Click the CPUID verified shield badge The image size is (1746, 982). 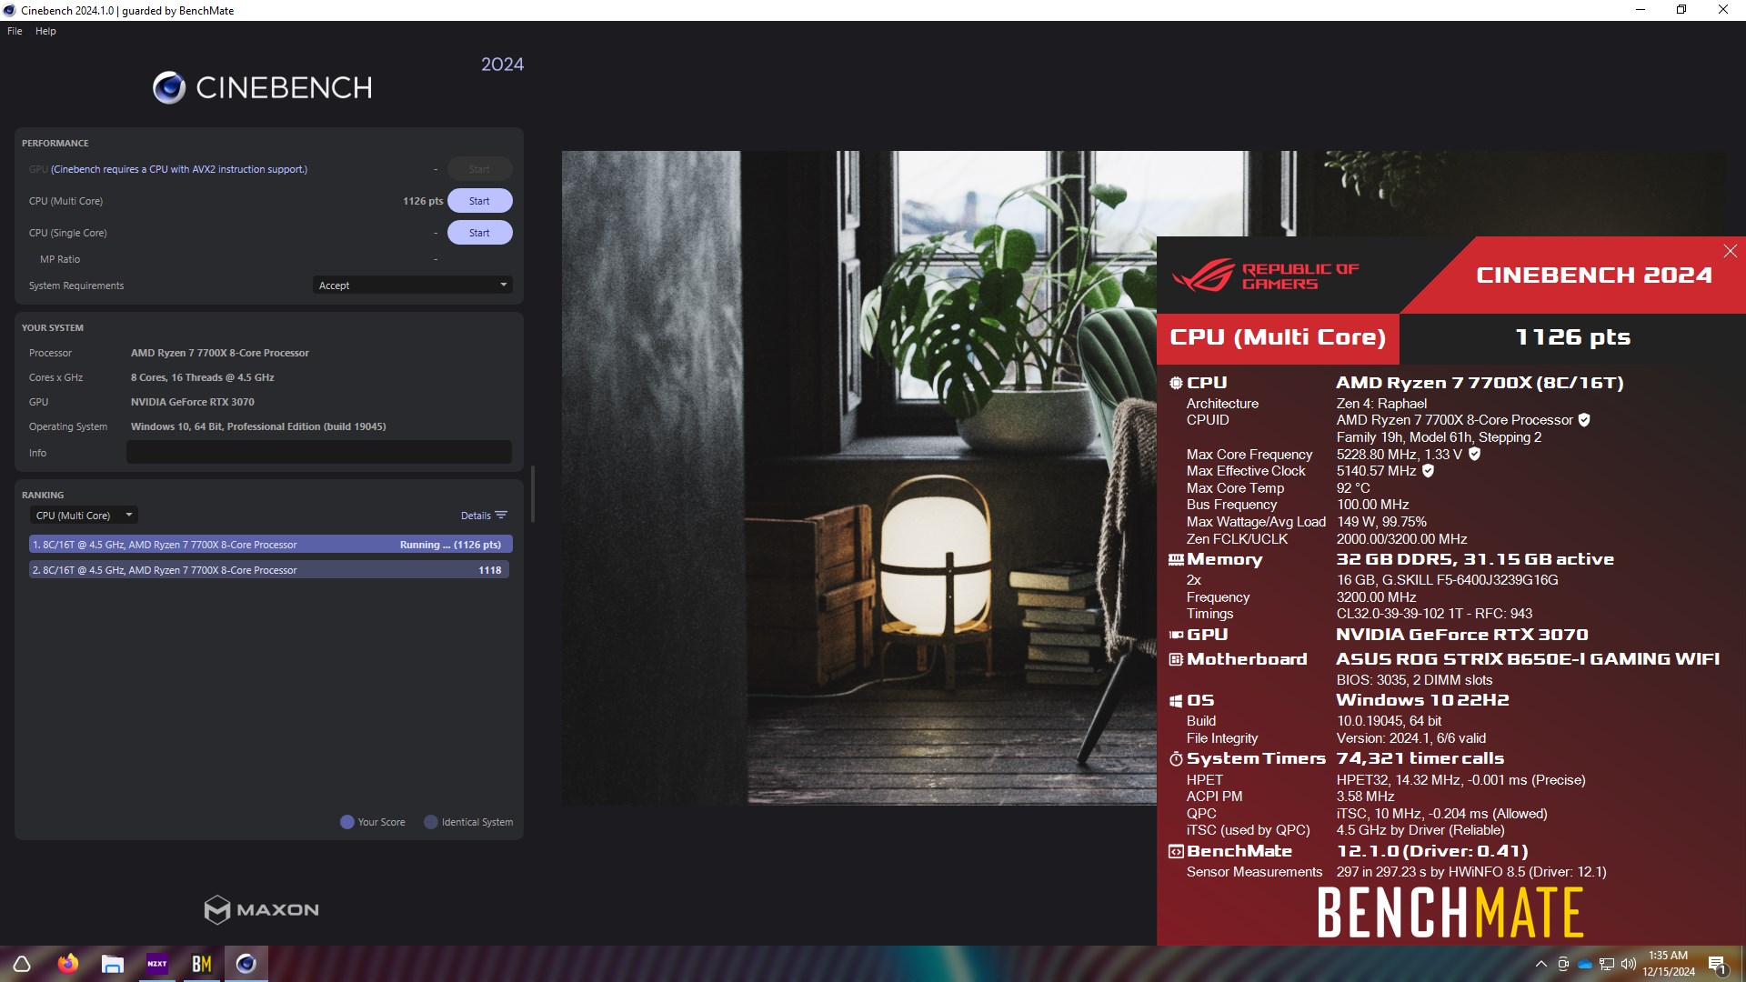1584,420
